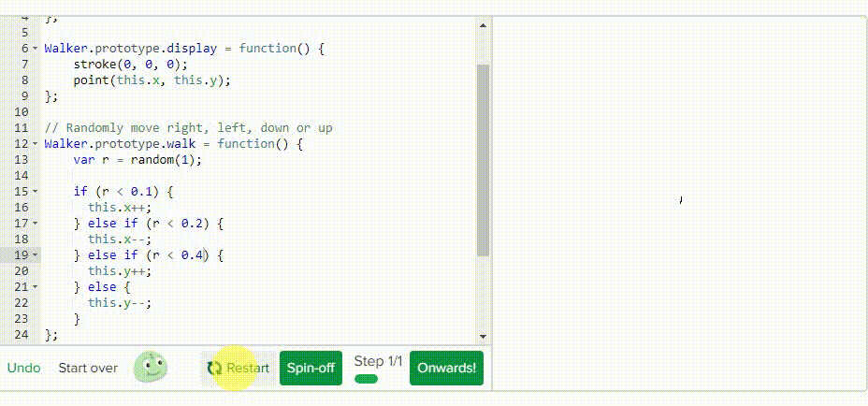The image size is (868, 406).
Task: Click the vertical scrollbar thumb in the editor
Action: coord(483,160)
